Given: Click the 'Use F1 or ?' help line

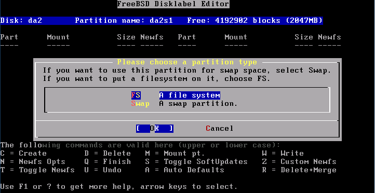Looking at the screenshot, I should 119,187.
